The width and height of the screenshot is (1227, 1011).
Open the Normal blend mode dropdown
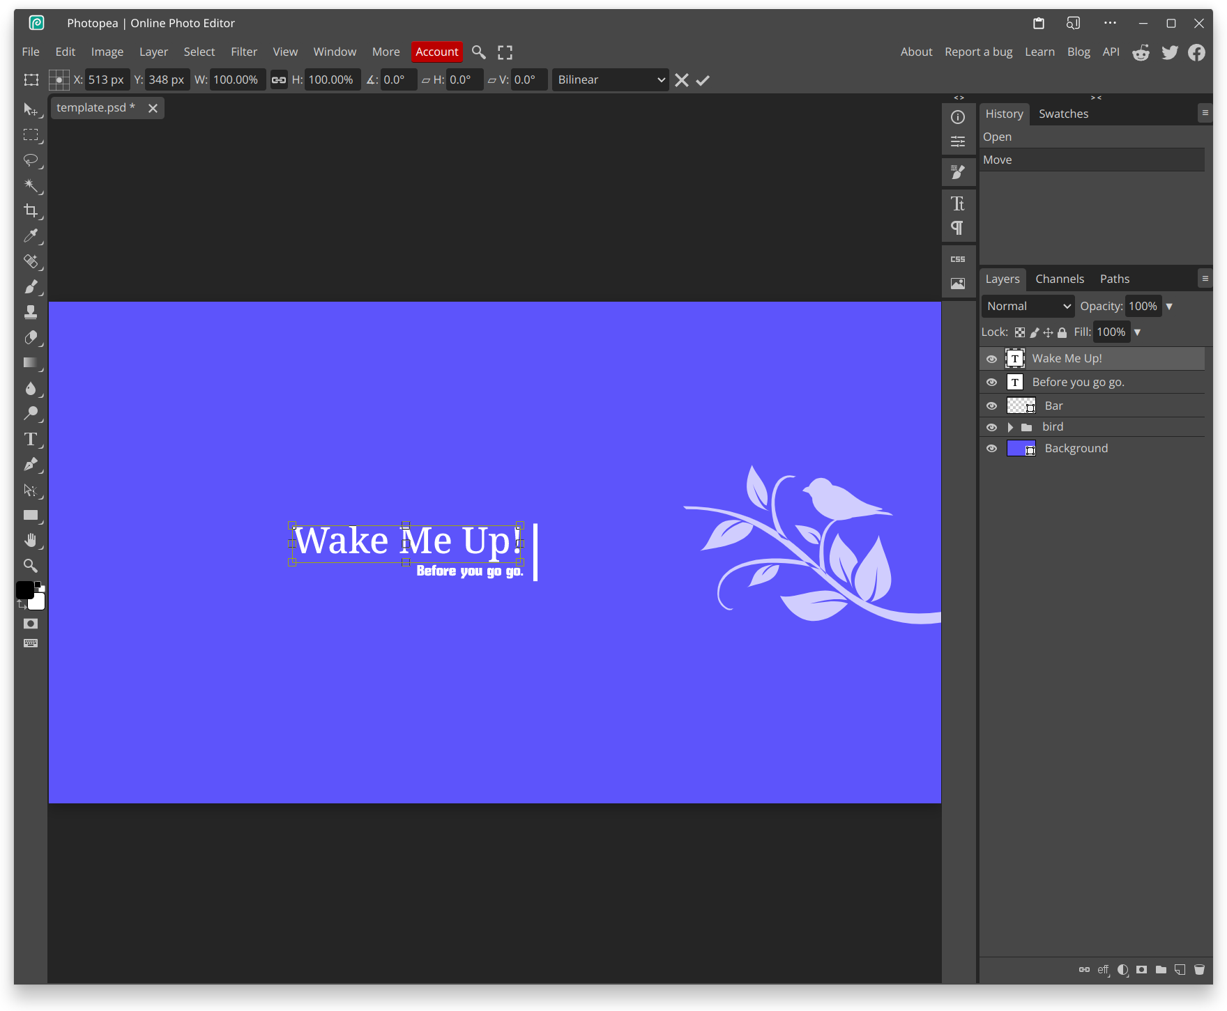click(x=1028, y=306)
